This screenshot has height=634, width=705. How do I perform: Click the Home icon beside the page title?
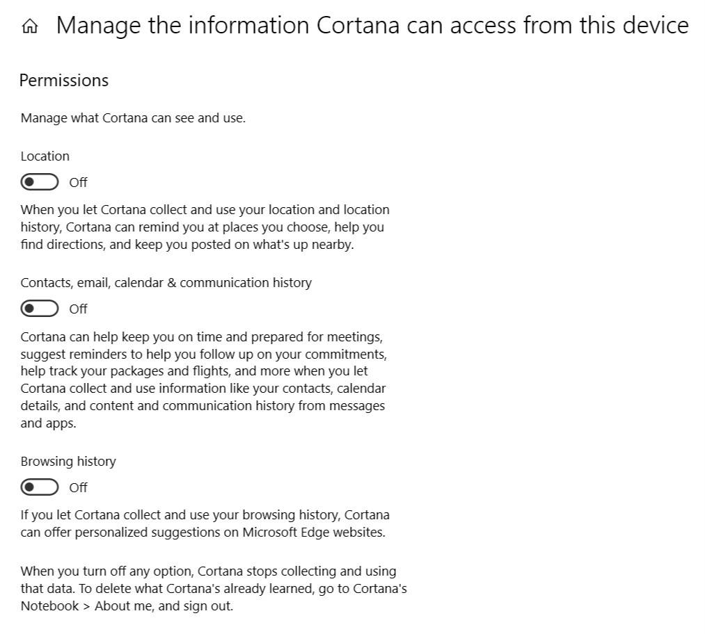click(29, 27)
